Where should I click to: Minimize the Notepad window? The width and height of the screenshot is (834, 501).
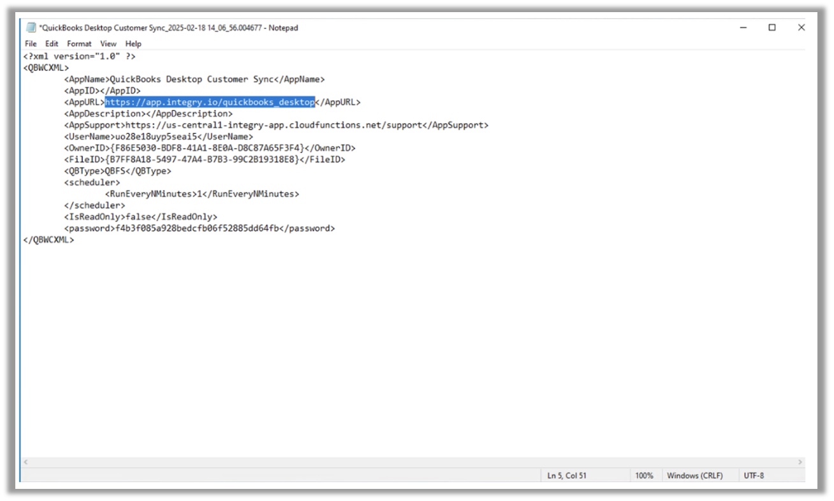click(743, 27)
